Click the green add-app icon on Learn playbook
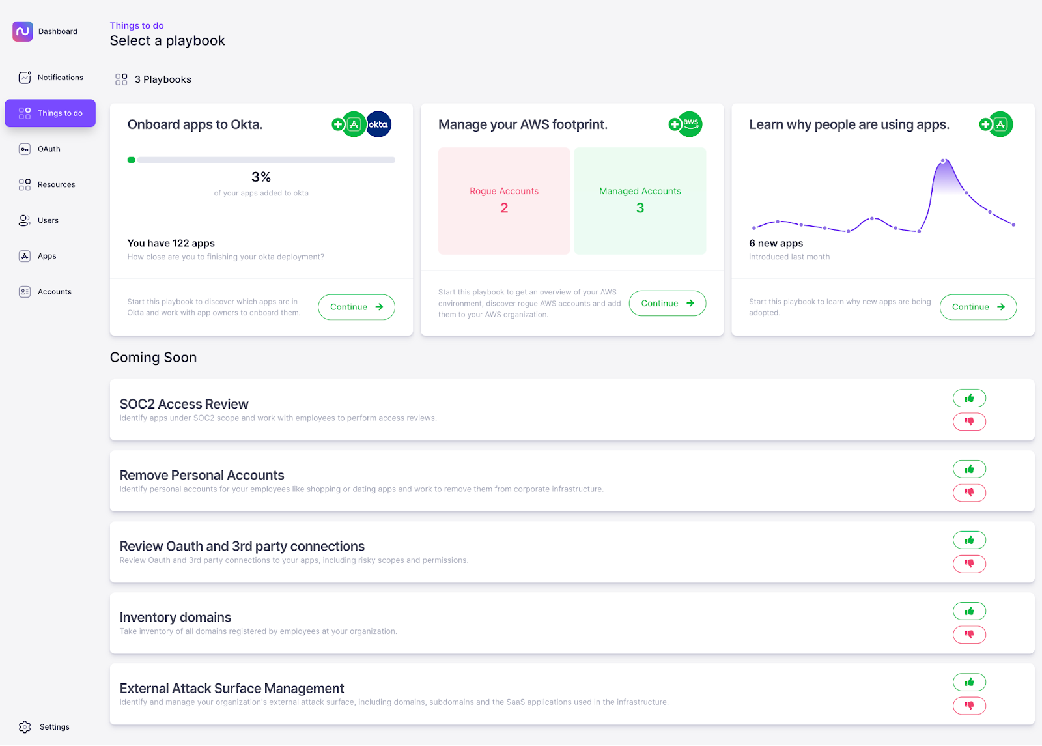The width and height of the screenshot is (1042, 746). point(999,124)
